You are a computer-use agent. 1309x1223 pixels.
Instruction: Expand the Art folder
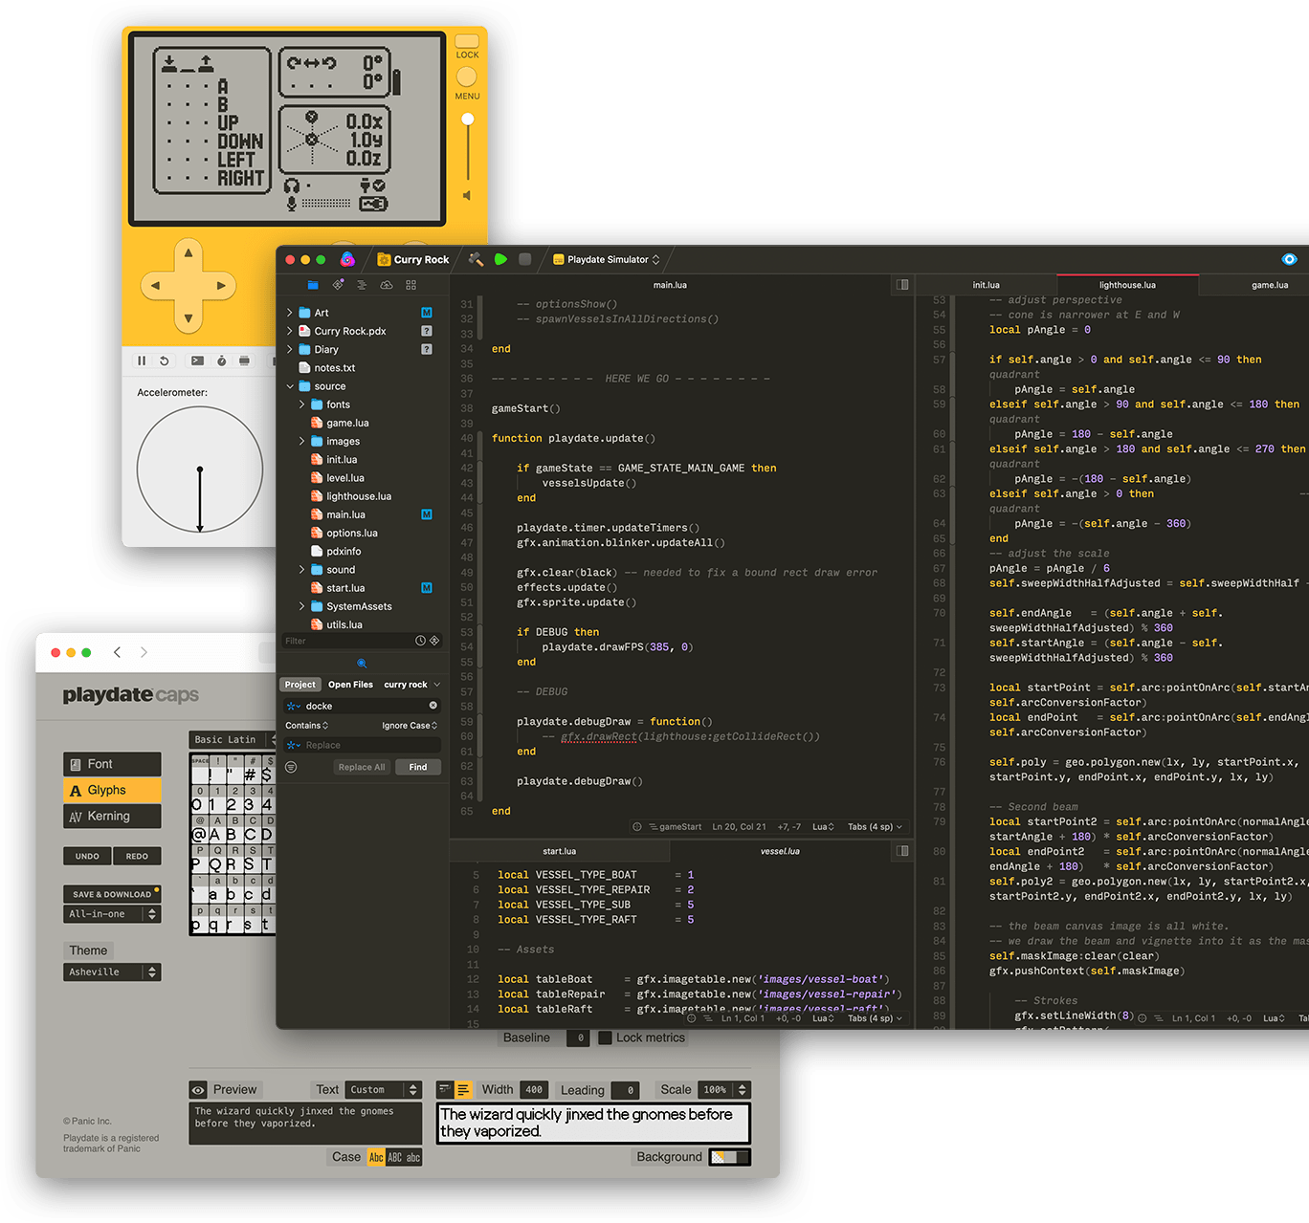click(290, 313)
